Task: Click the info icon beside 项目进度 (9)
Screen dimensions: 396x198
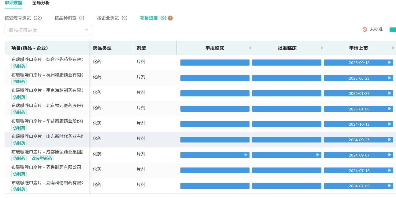Action: 170,18
